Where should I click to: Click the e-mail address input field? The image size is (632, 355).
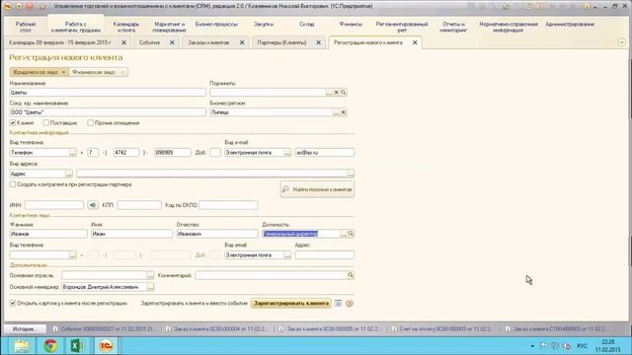click(x=325, y=153)
